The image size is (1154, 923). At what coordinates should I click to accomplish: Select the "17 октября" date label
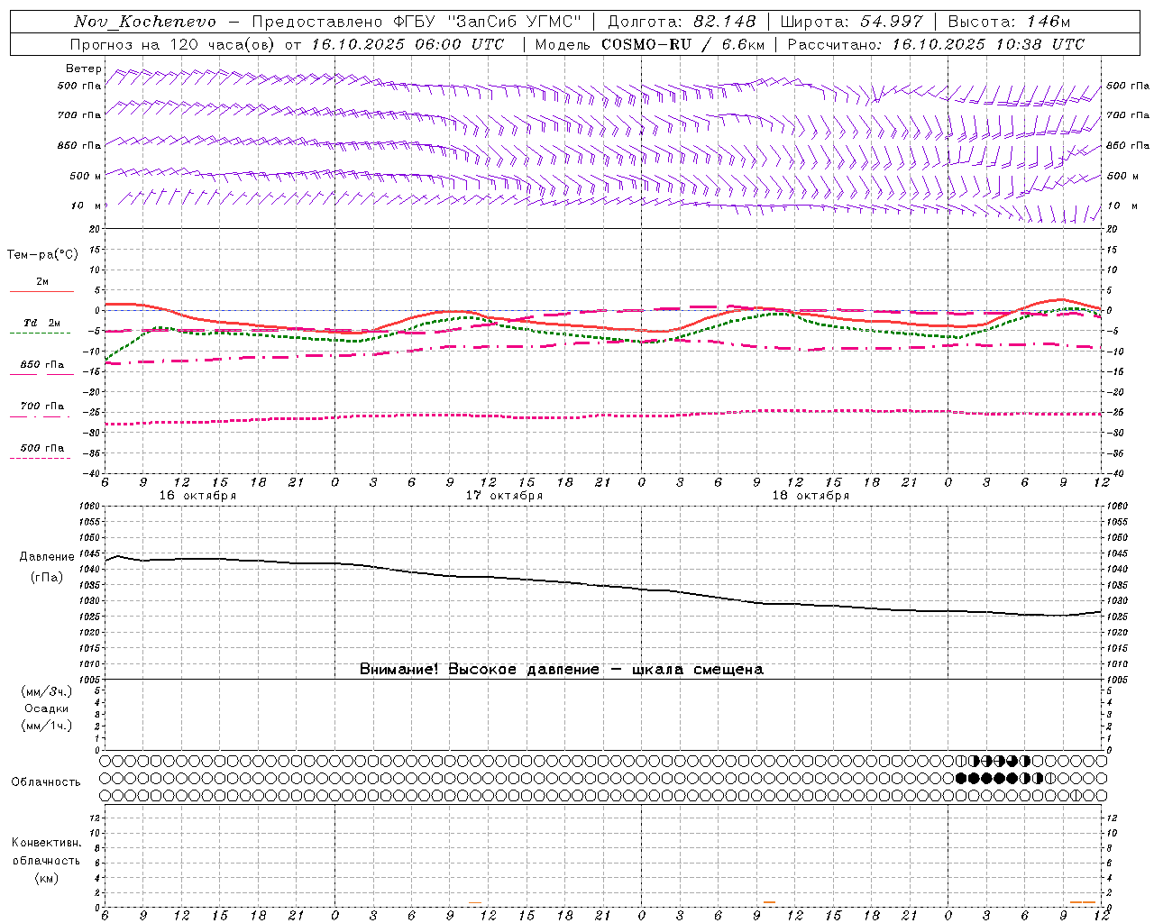coord(504,496)
